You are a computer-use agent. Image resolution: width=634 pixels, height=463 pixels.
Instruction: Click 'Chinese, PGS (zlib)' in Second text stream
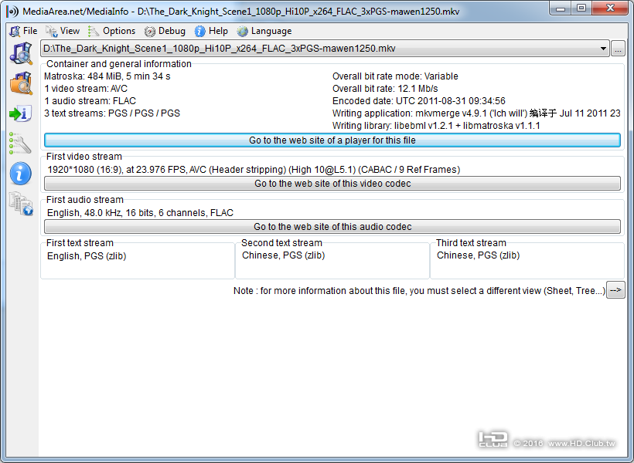point(284,255)
